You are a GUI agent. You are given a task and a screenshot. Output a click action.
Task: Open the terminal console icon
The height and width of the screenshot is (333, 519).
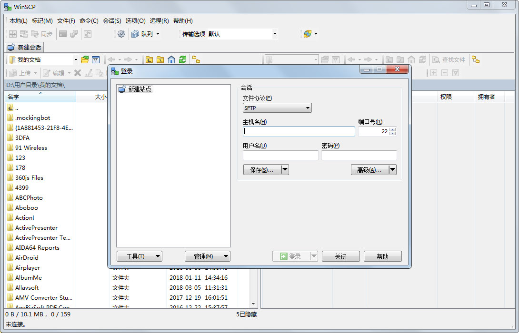[x=62, y=34]
